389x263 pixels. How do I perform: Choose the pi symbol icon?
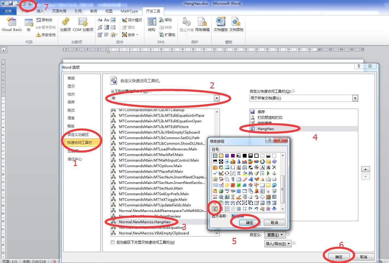point(238,173)
